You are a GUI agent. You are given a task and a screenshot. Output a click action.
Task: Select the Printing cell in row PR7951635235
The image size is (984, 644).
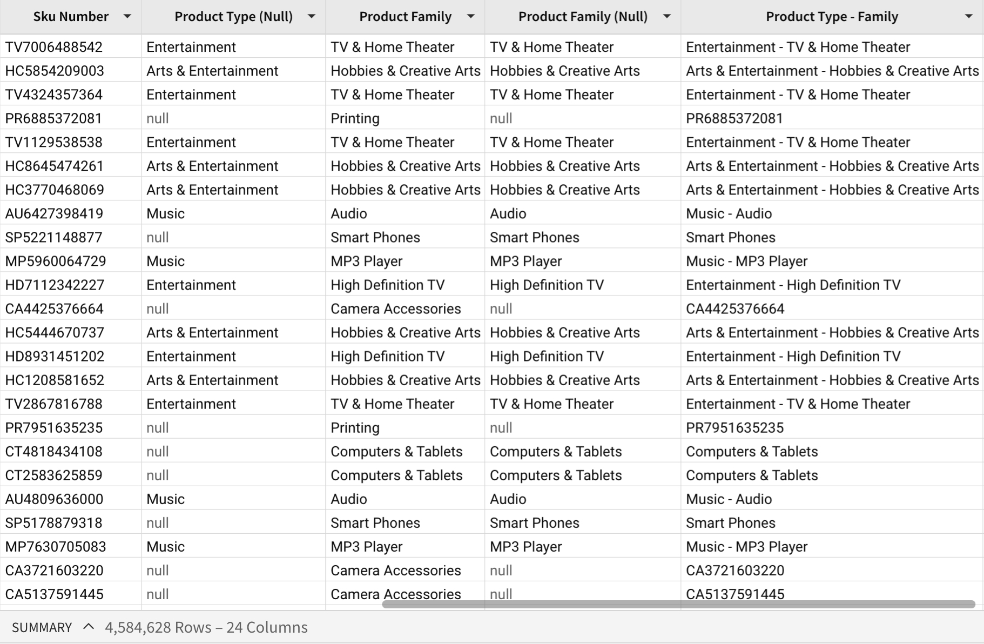pos(355,427)
